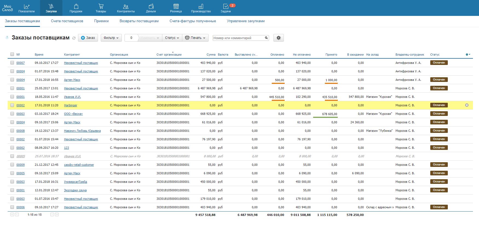
Task: Open the Розница store icon
Action: (176, 7)
